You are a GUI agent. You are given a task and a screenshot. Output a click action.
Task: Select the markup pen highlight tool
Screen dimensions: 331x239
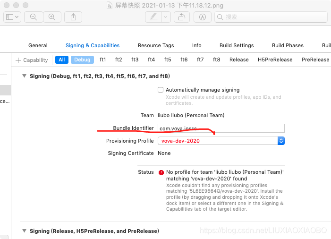pos(153,17)
